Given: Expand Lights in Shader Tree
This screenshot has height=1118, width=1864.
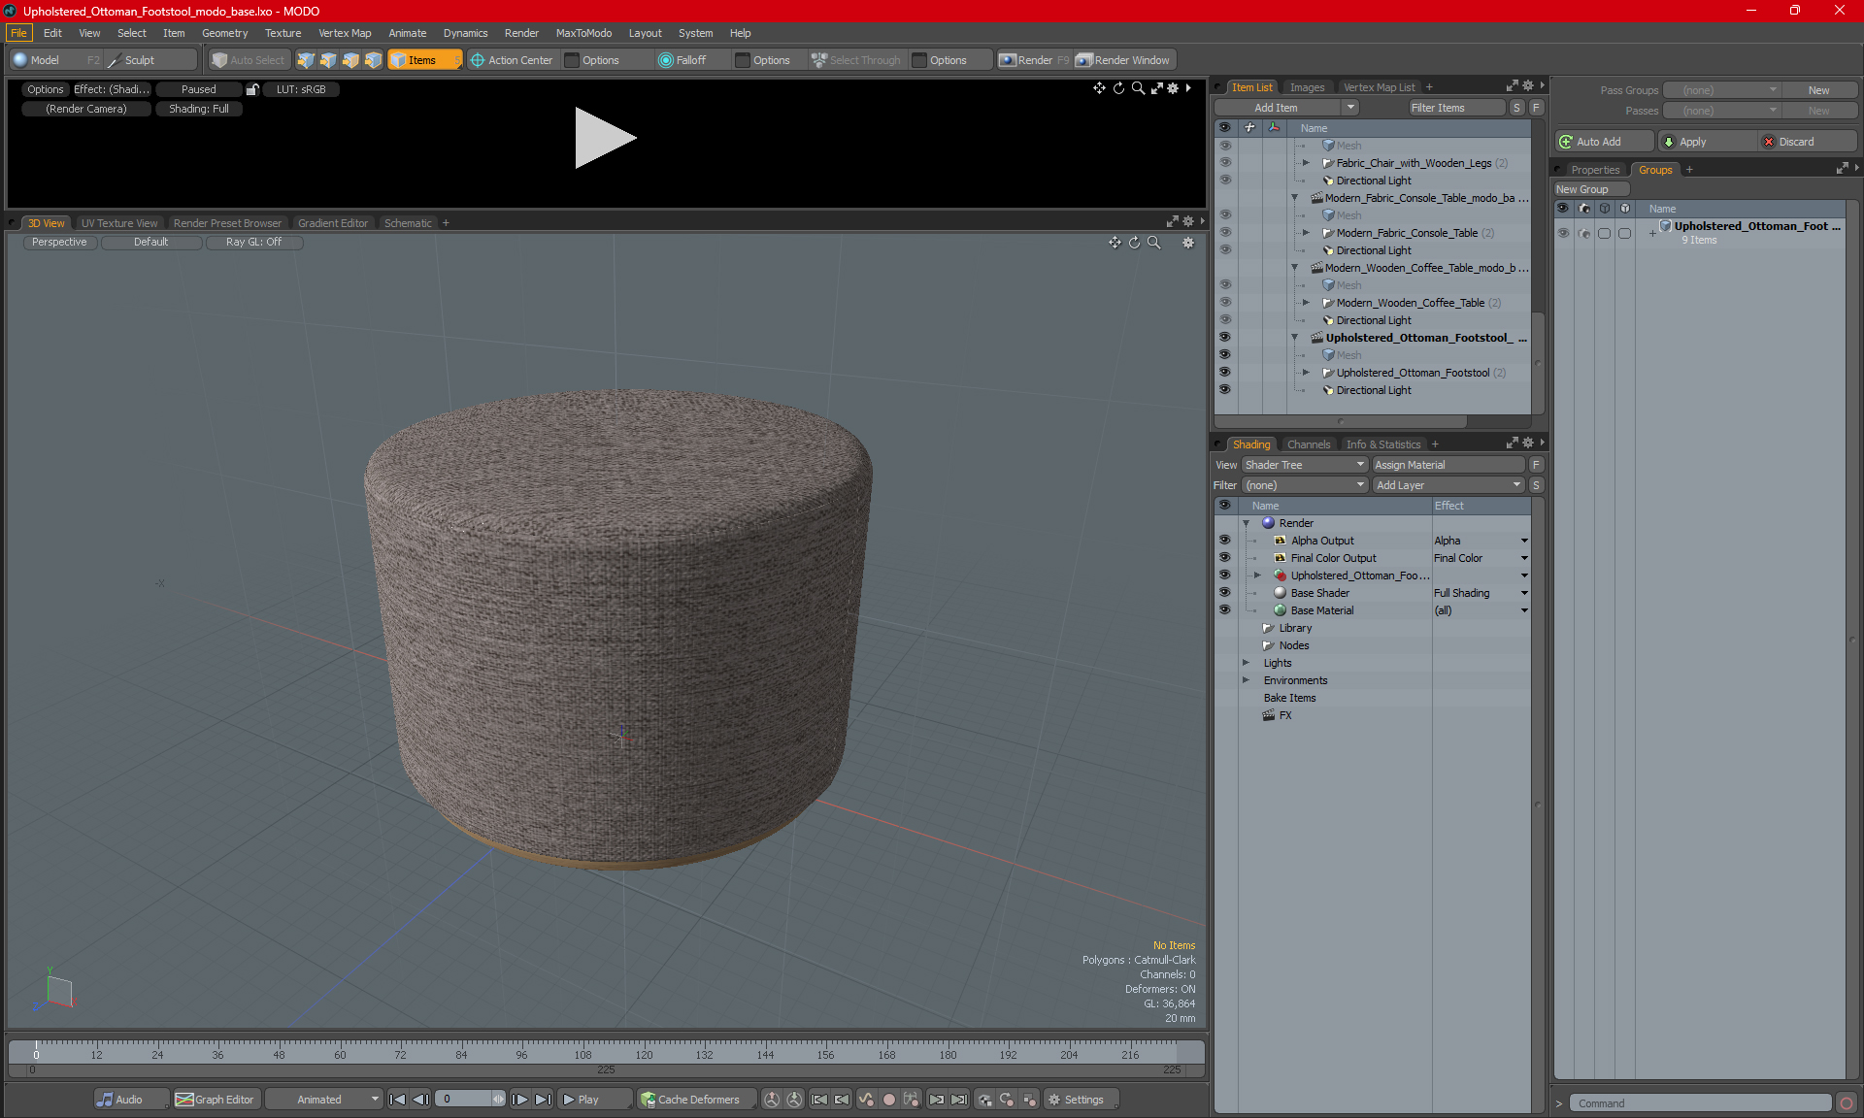Looking at the screenshot, I should [x=1246, y=663].
